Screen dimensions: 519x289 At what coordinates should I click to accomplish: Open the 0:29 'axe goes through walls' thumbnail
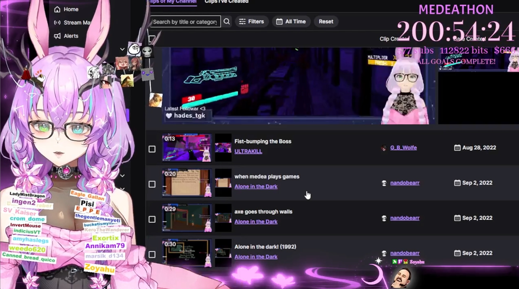187,218
